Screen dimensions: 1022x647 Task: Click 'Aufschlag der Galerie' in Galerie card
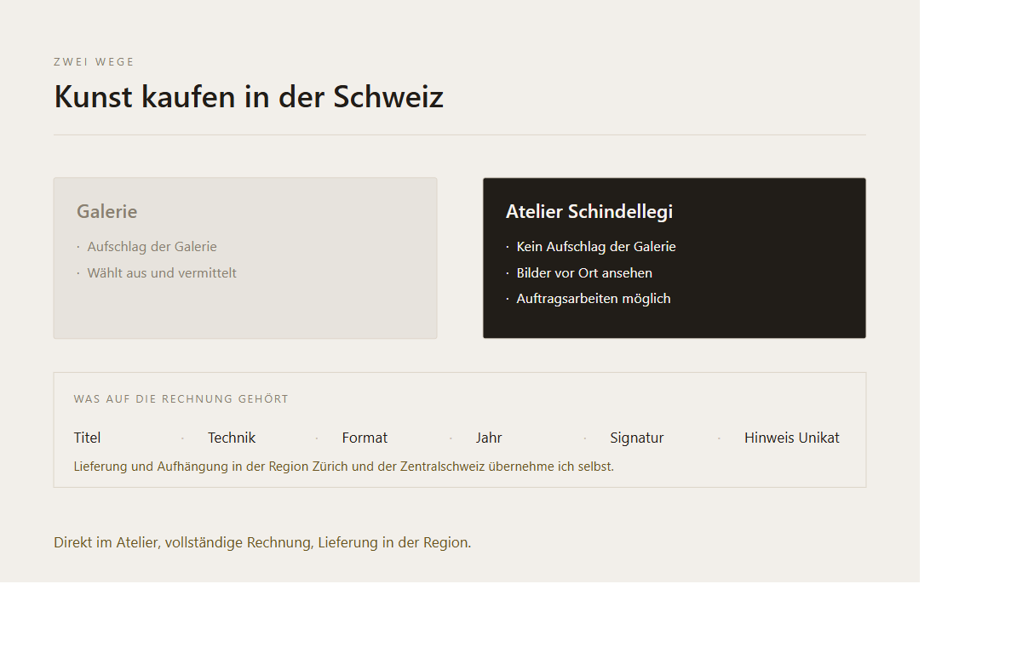[x=152, y=247]
